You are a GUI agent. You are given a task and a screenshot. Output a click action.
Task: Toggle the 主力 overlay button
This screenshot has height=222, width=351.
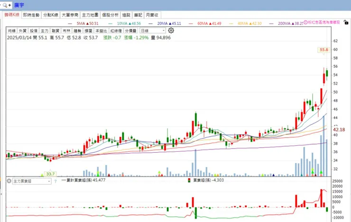[45, 31]
